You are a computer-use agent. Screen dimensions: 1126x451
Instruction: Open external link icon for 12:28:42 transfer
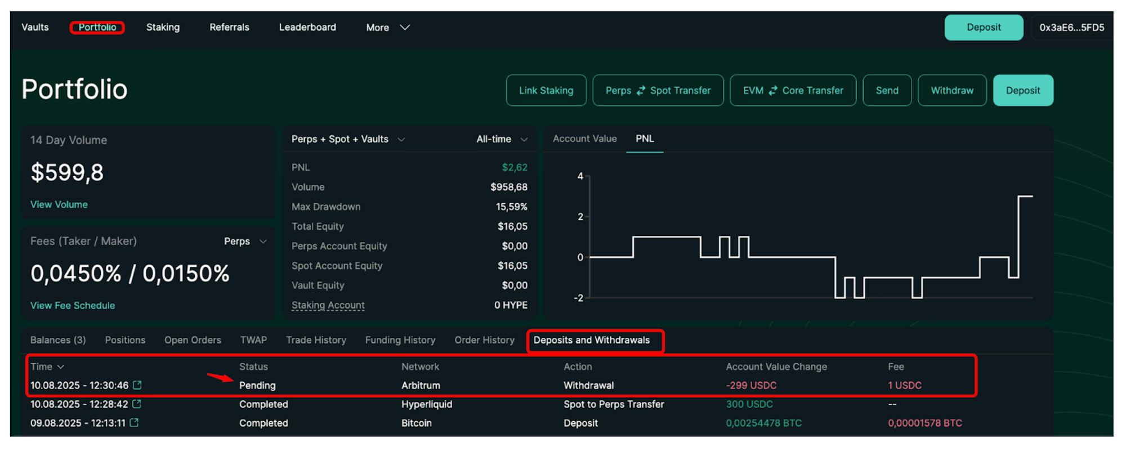click(137, 404)
